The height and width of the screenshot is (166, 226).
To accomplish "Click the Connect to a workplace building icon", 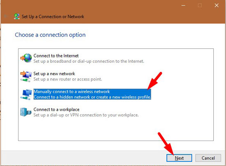I will [26, 112].
